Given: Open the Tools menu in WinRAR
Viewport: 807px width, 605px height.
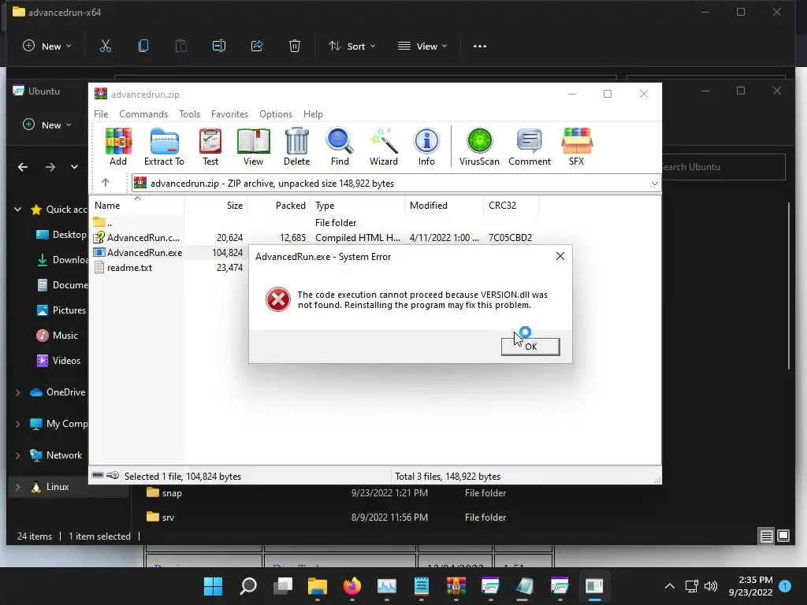Looking at the screenshot, I should (189, 113).
